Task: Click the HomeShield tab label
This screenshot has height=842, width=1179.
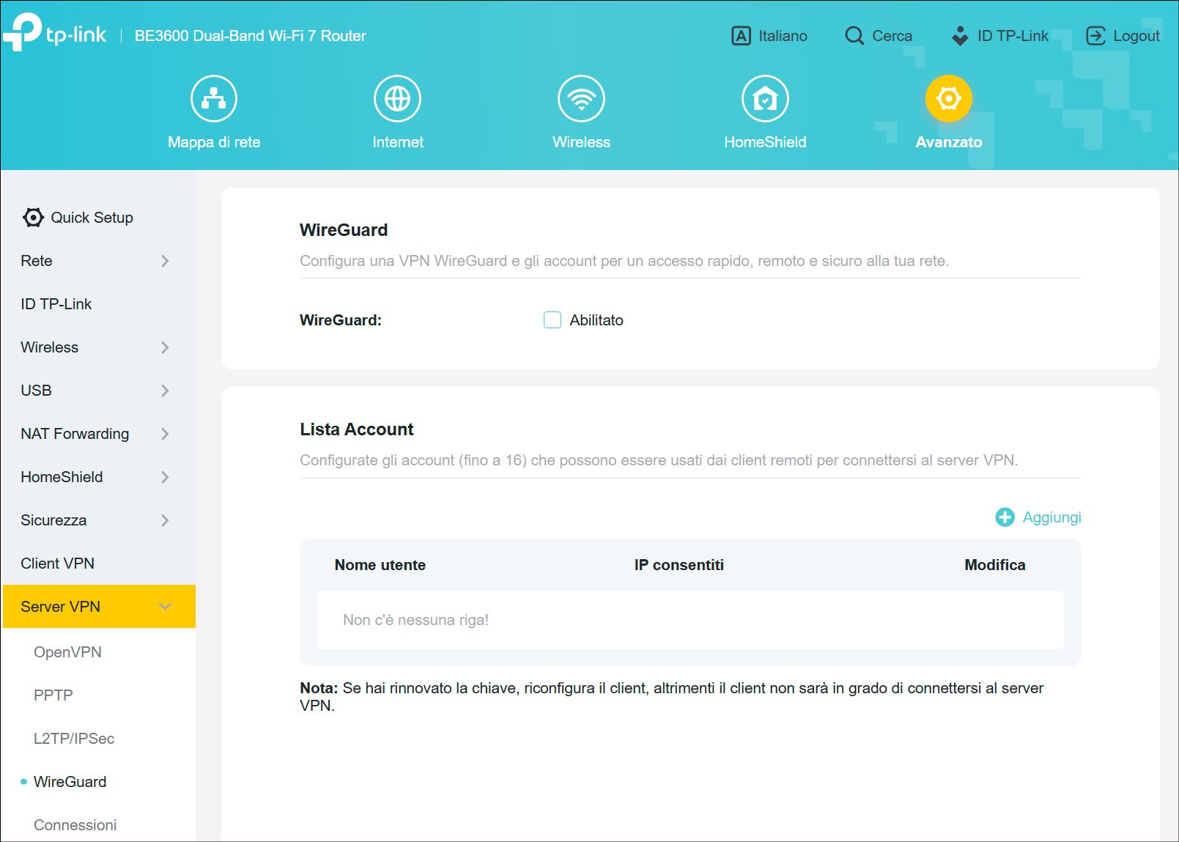Action: [765, 142]
